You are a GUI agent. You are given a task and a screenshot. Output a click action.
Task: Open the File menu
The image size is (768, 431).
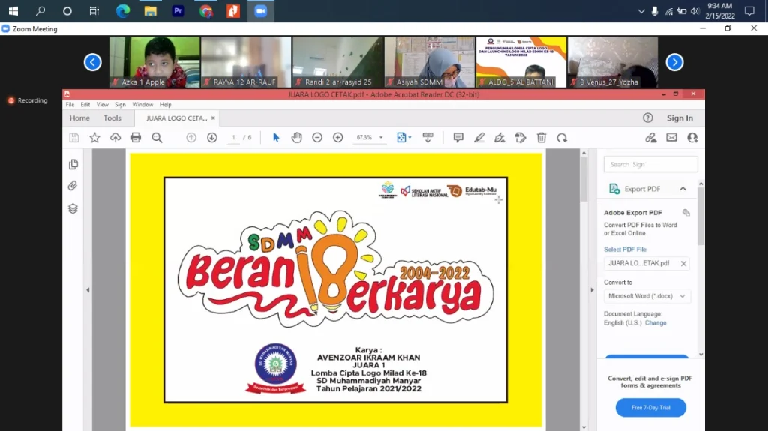(70, 104)
